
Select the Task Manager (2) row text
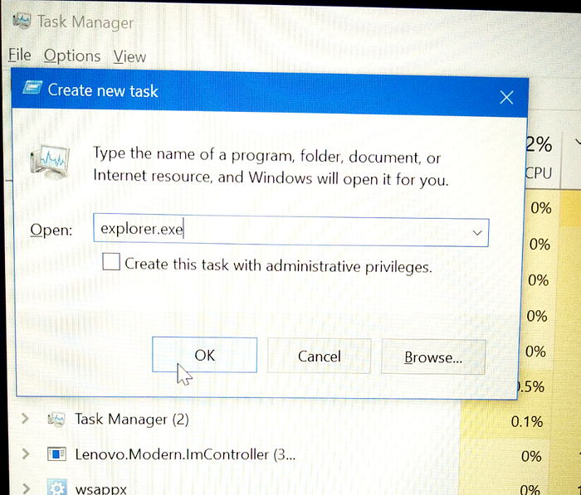132,420
